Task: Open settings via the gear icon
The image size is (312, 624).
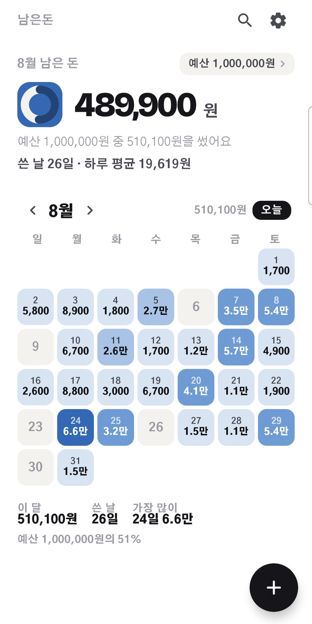Action: click(x=278, y=20)
